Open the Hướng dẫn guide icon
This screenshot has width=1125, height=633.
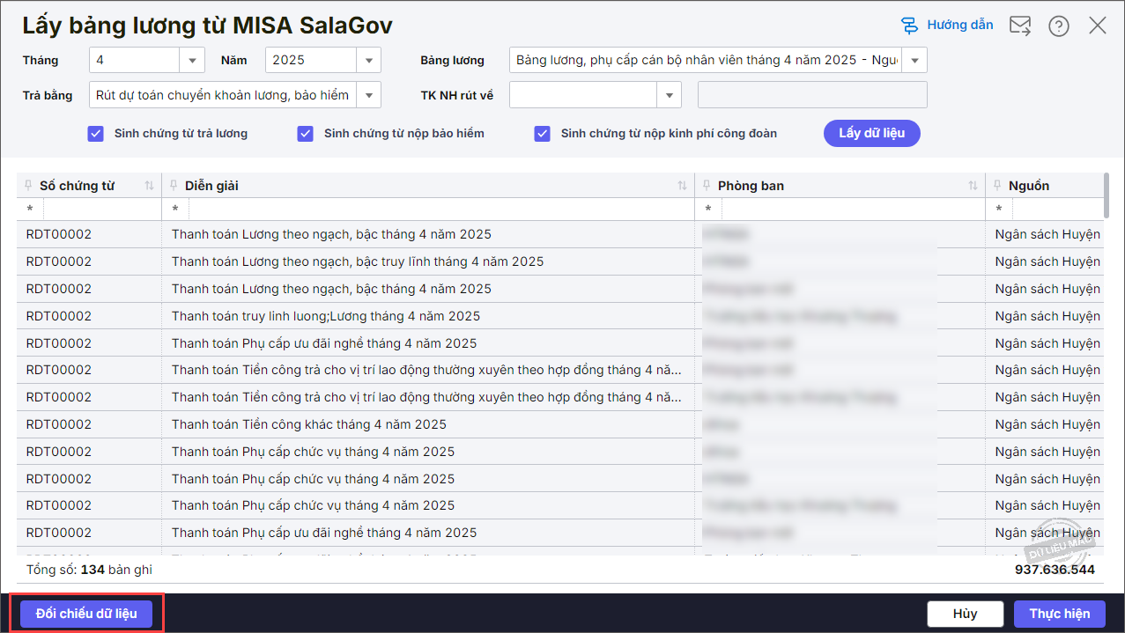(x=909, y=26)
